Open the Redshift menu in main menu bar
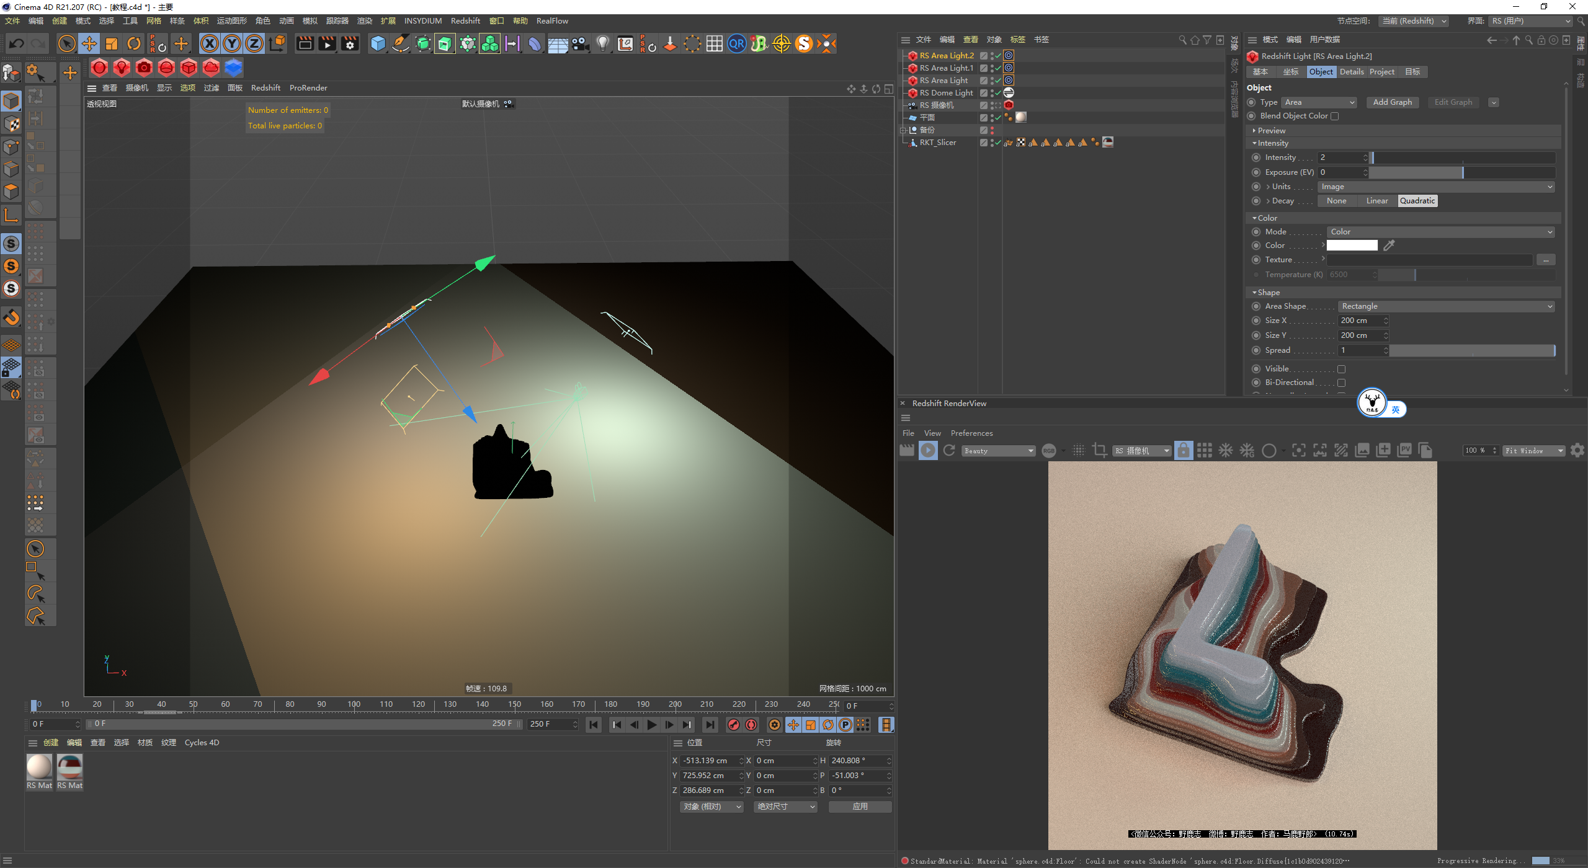The height and width of the screenshot is (868, 1588). coord(465,21)
